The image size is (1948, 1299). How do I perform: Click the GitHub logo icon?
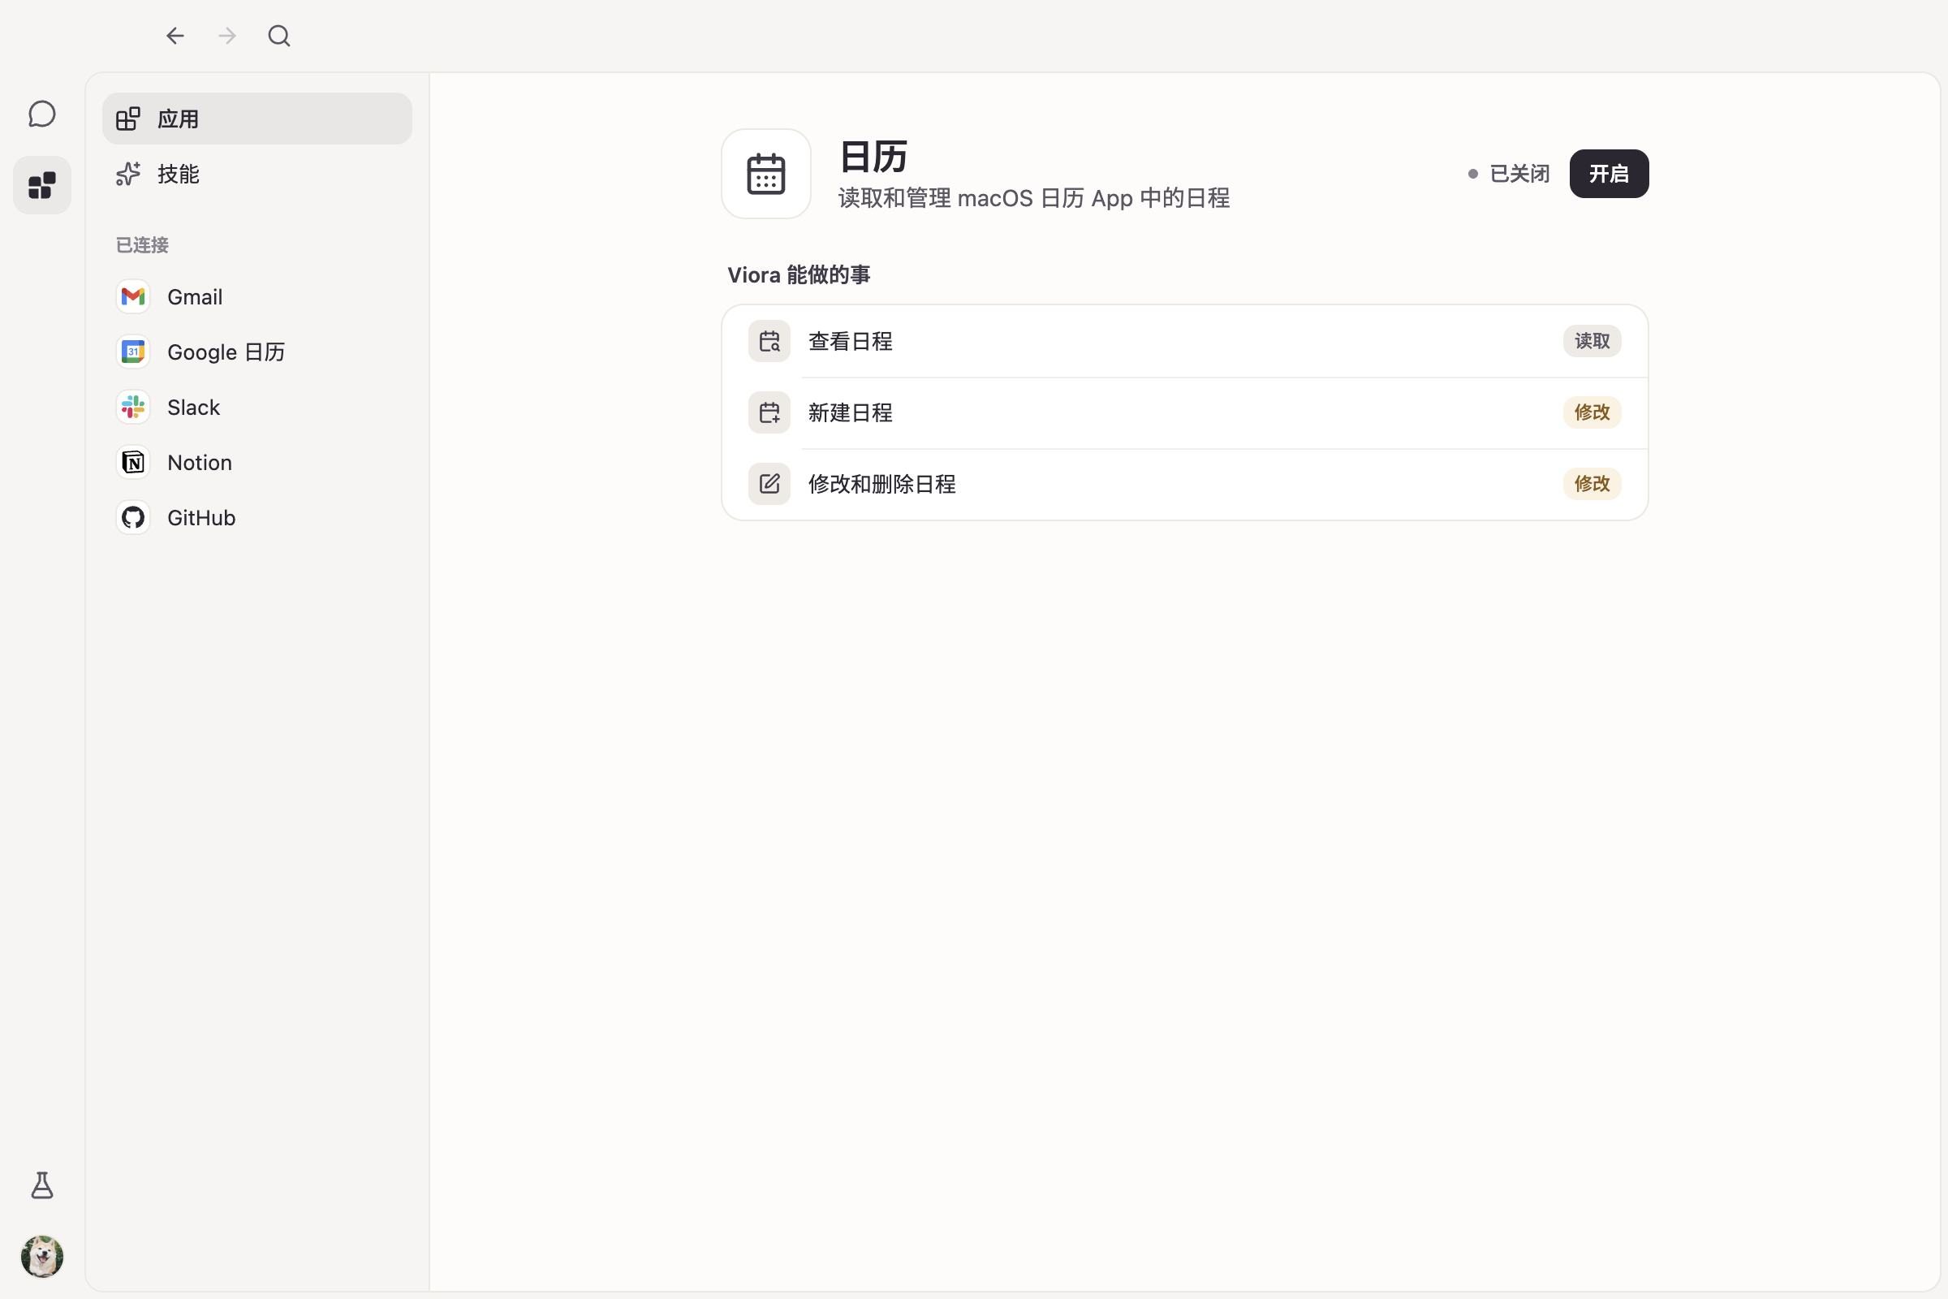click(x=133, y=518)
